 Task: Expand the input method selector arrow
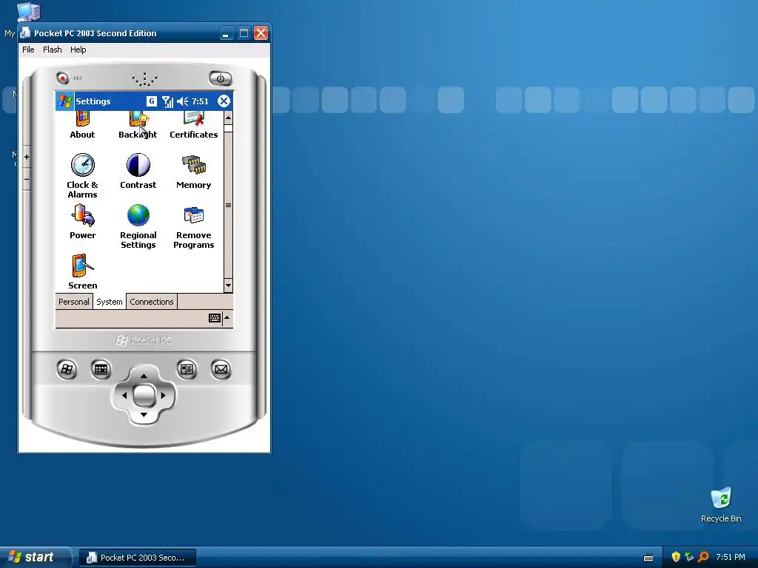pos(227,318)
